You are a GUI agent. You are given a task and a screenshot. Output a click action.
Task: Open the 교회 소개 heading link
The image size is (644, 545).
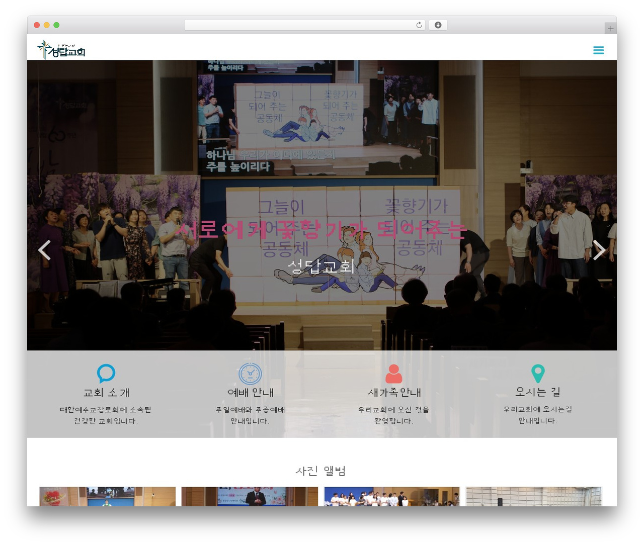click(x=106, y=392)
